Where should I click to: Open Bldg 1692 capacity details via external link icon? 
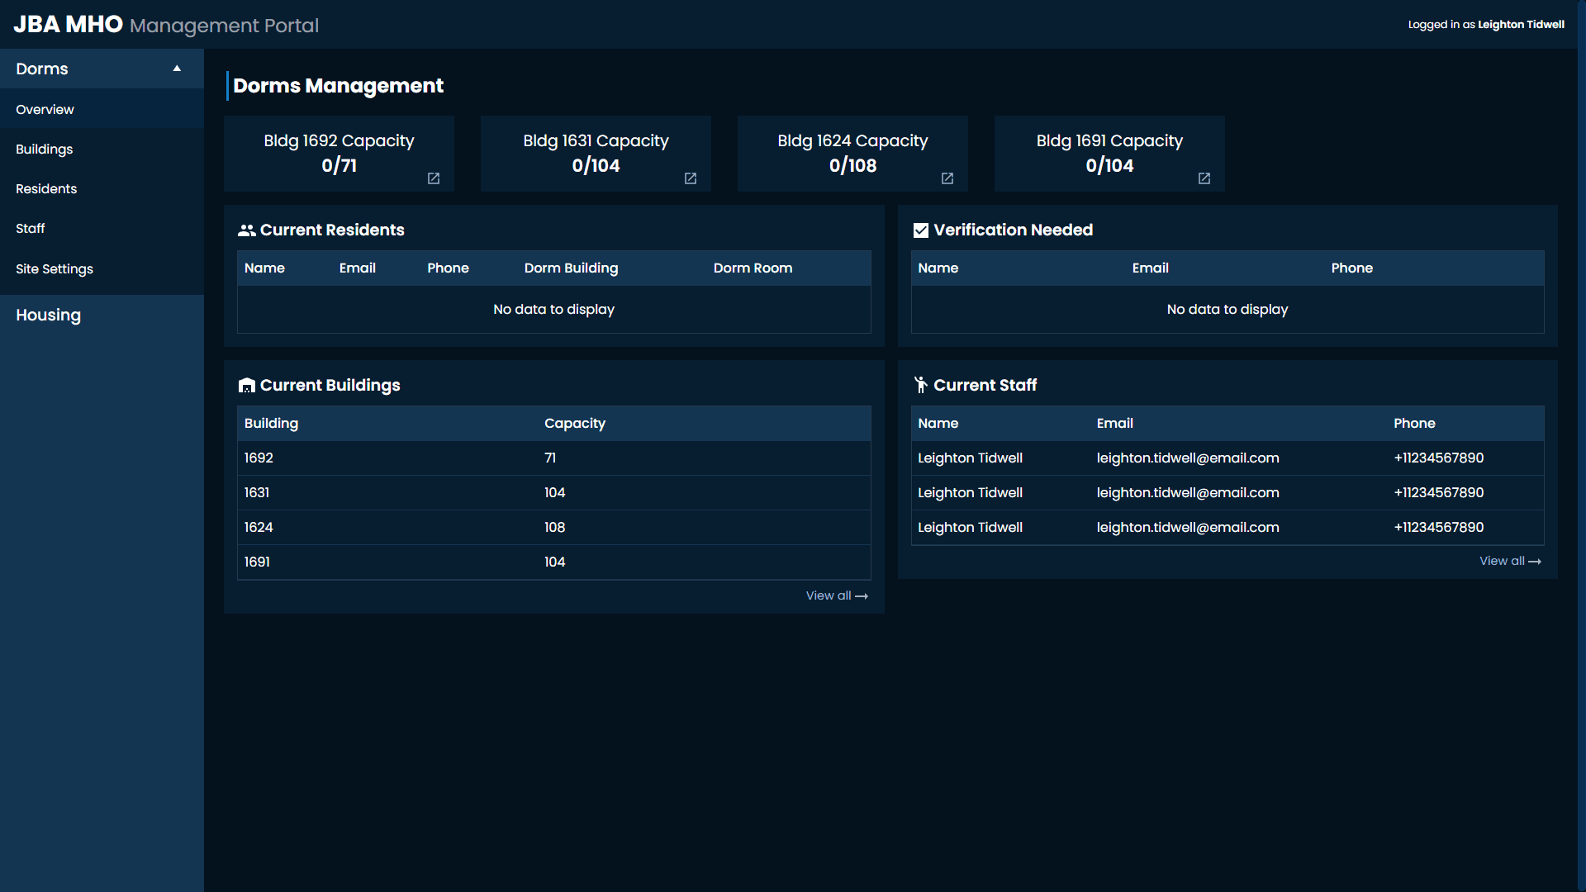pyautogui.click(x=433, y=178)
